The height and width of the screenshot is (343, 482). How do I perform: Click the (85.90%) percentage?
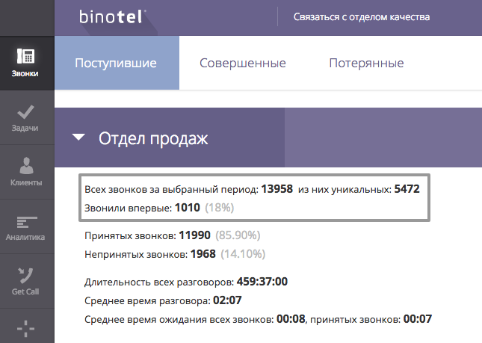coord(238,235)
